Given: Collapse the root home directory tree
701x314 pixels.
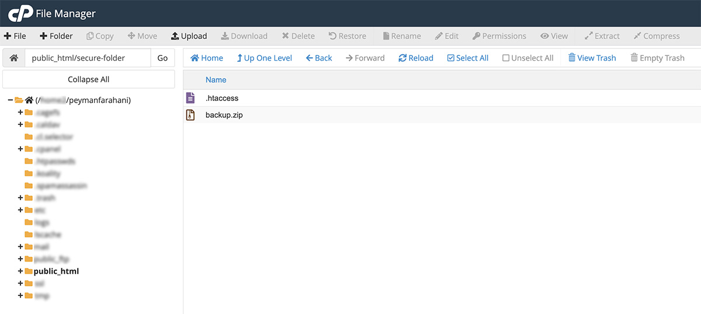Looking at the screenshot, I should coord(11,100).
